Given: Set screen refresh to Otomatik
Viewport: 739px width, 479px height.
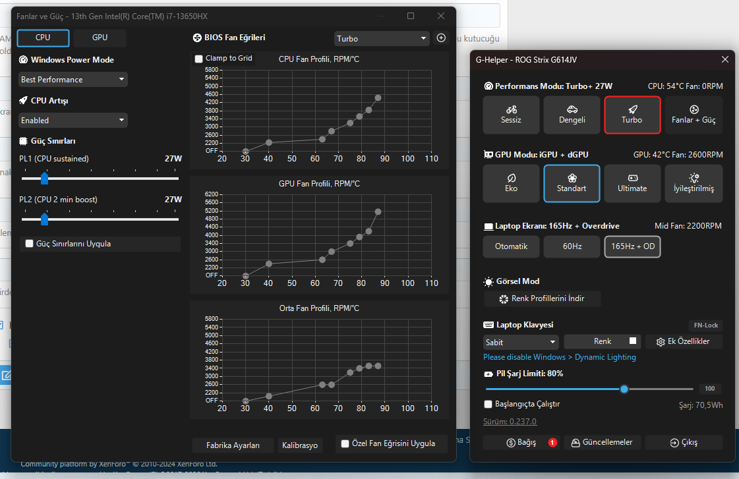Looking at the screenshot, I should pos(511,246).
